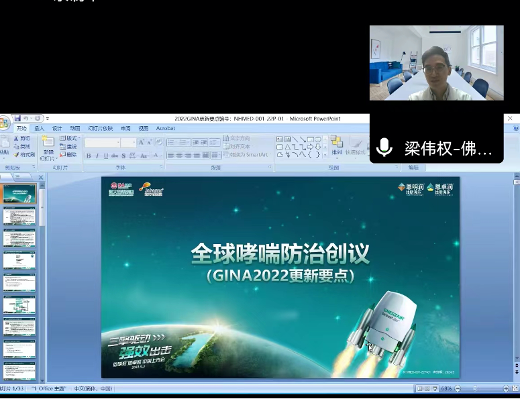520x399 pixels.
Task: Click the Arrange (排列) icon
Action: click(336, 143)
